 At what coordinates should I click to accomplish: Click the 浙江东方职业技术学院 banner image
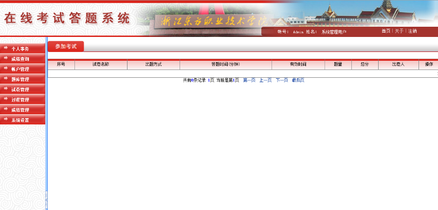point(214,21)
